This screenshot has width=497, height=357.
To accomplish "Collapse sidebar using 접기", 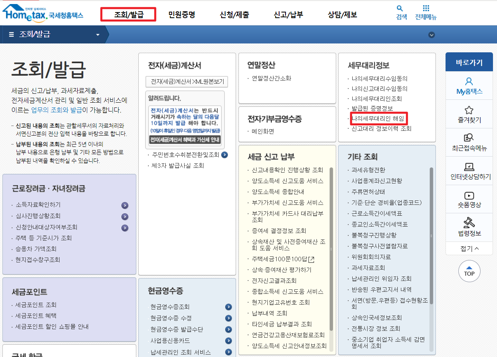I will 469,249.
